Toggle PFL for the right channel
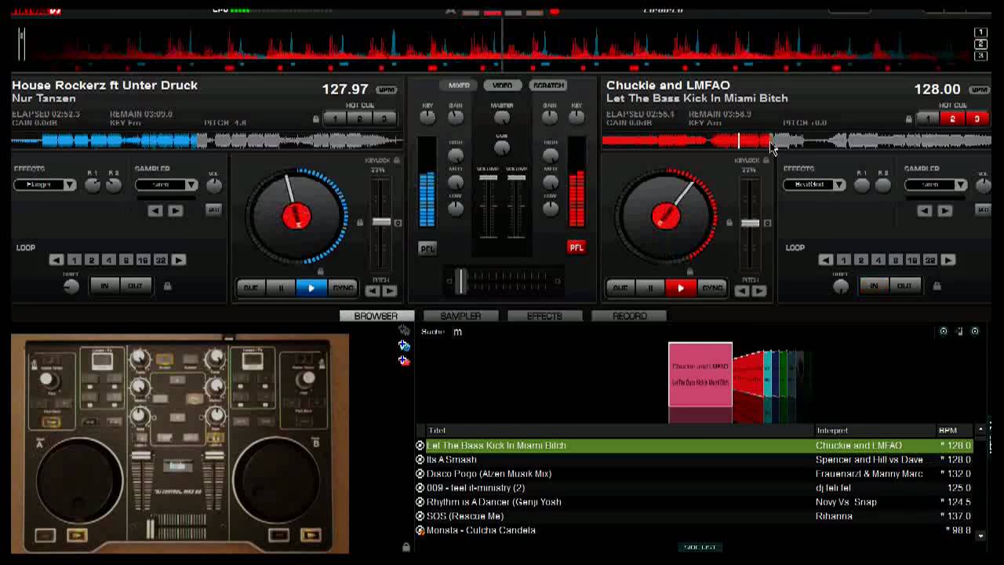 (577, 247)
